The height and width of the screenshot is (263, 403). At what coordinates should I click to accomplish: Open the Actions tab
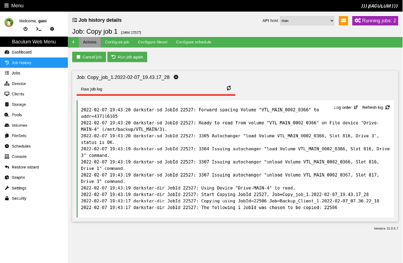[90, 42]
